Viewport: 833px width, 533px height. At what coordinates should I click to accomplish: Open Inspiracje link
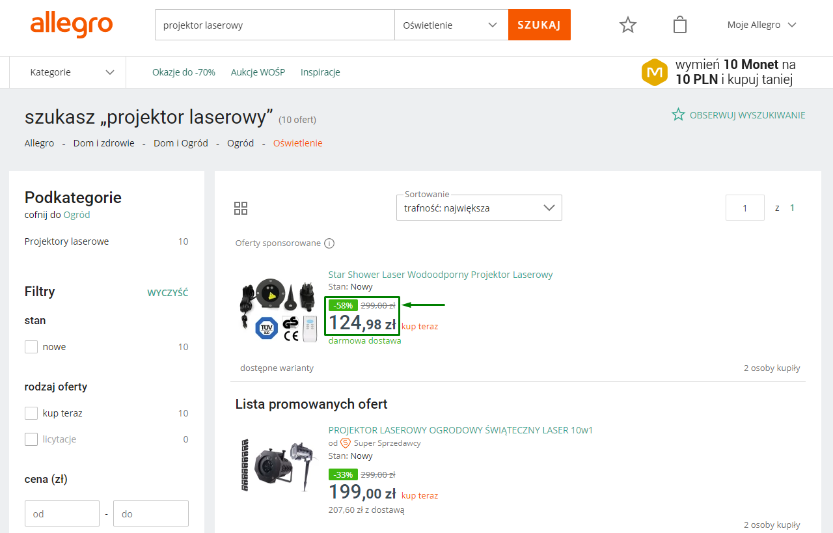tap(320, 72)
